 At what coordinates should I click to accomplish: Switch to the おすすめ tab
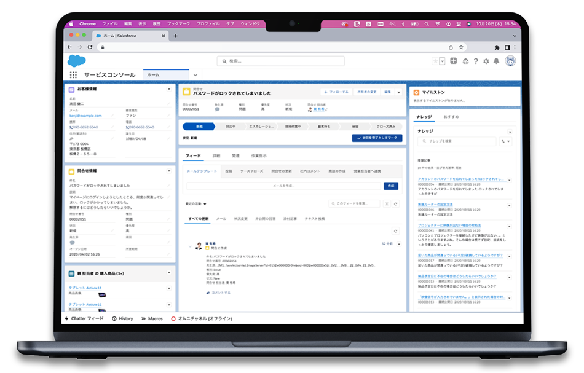click(x=451, y=117)
